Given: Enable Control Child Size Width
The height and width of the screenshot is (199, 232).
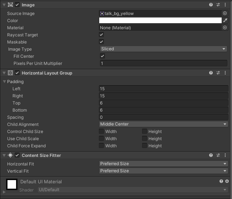Looking at the screenshot, I should coord(101,131).
